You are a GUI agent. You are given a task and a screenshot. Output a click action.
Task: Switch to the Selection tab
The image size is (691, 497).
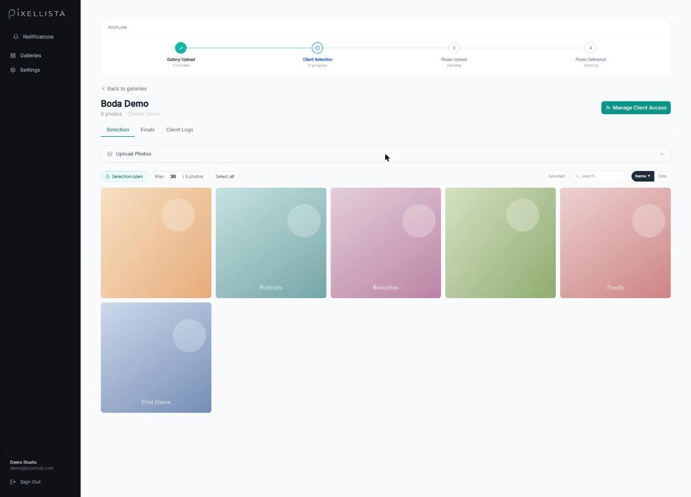[117, 130]
